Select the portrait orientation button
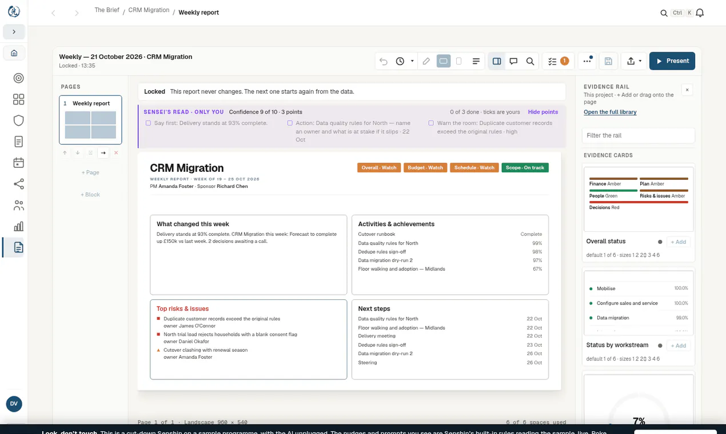Screen dimensions: 726x434 [x=458, y=61]
